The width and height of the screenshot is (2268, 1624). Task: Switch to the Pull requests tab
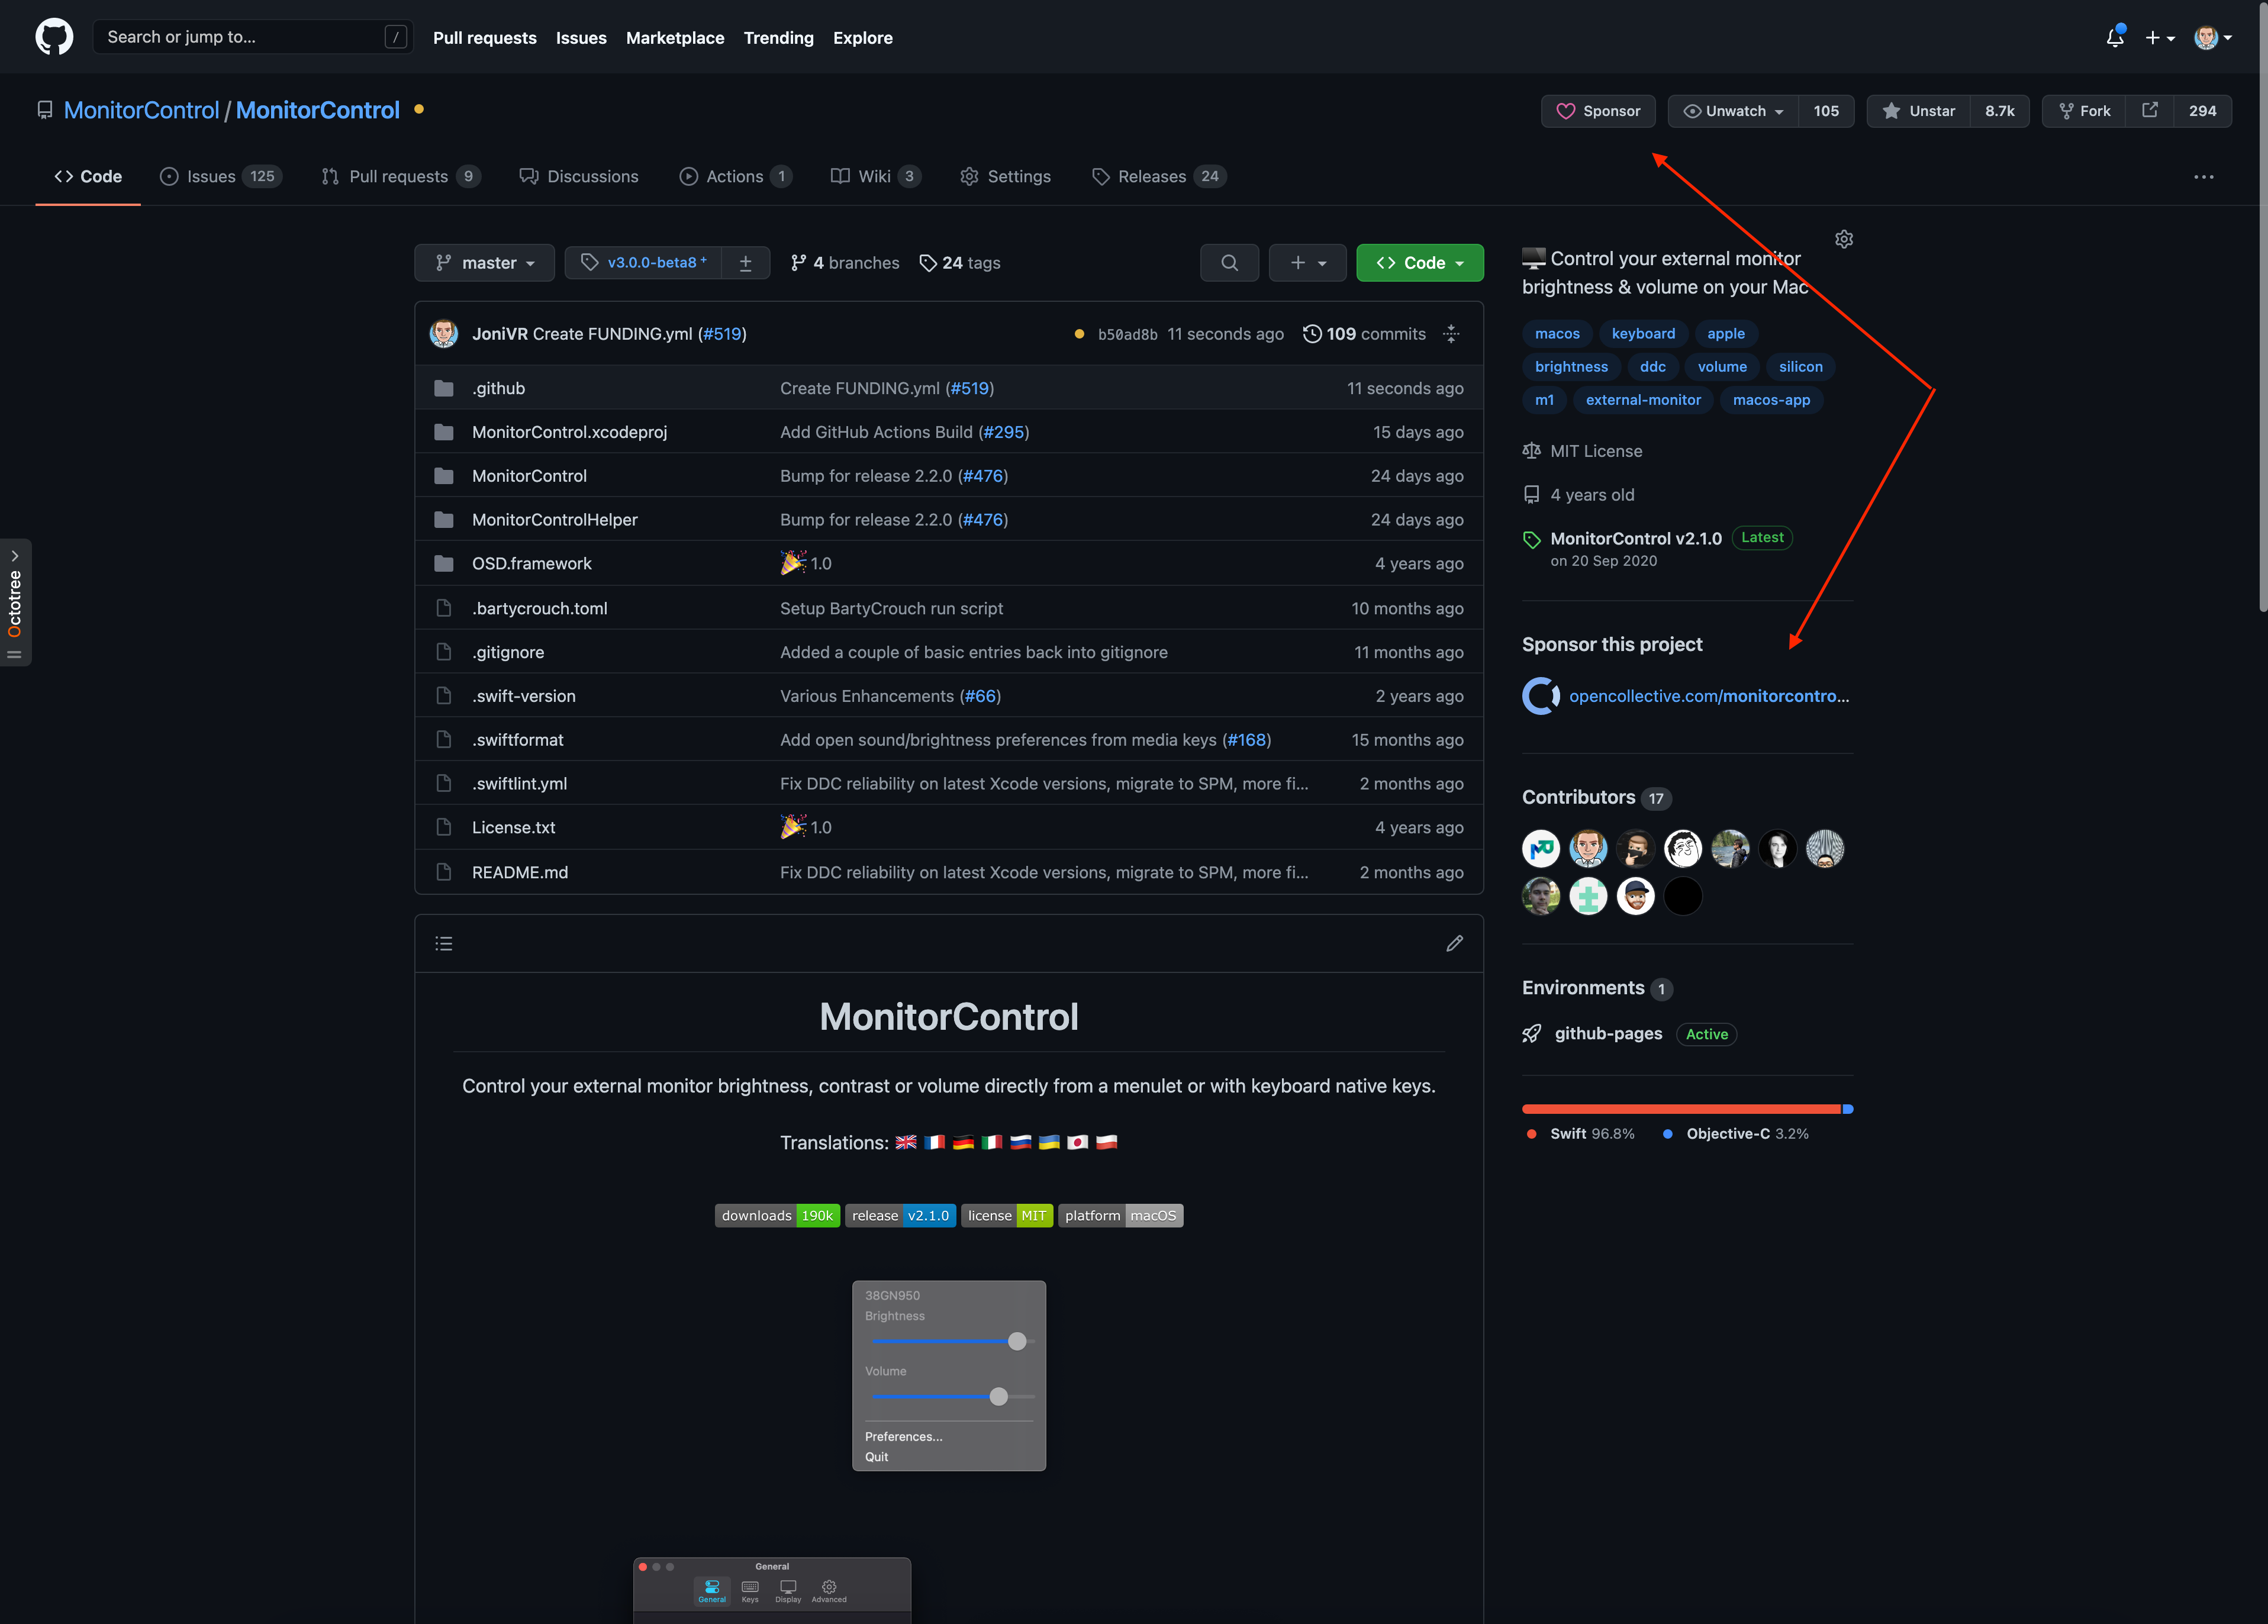pos(399,176)
